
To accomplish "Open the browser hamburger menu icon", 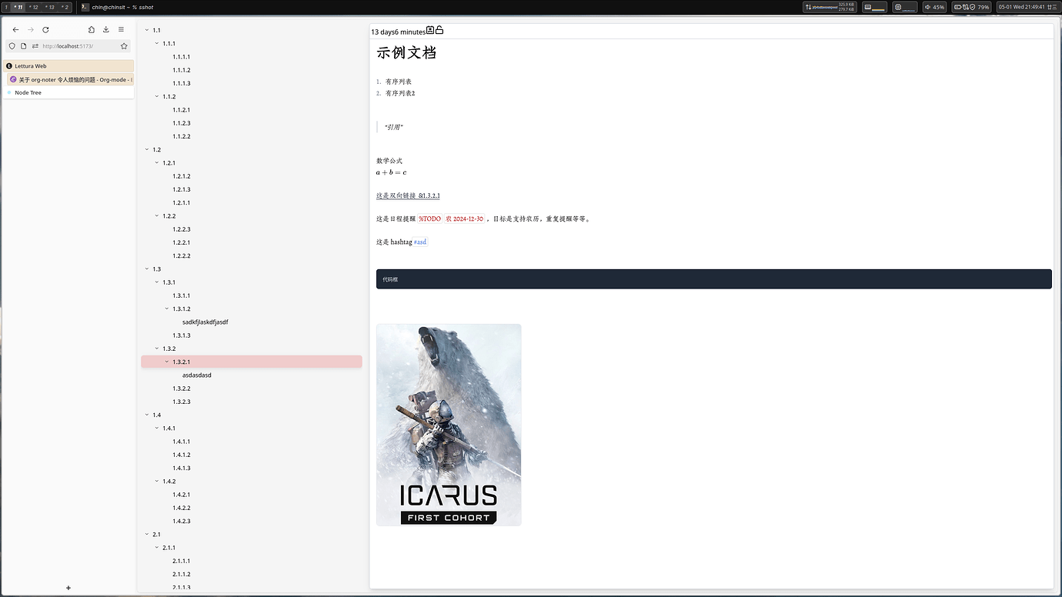I will click(x=122, y=29).
